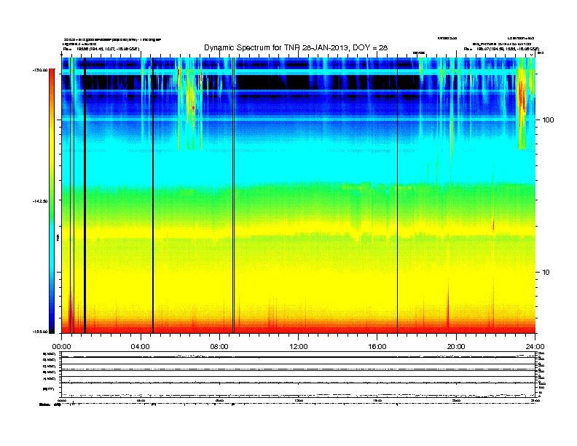577x446 pixels.
Task: Click the 20:00 time axis label
Action: [456, 347]
